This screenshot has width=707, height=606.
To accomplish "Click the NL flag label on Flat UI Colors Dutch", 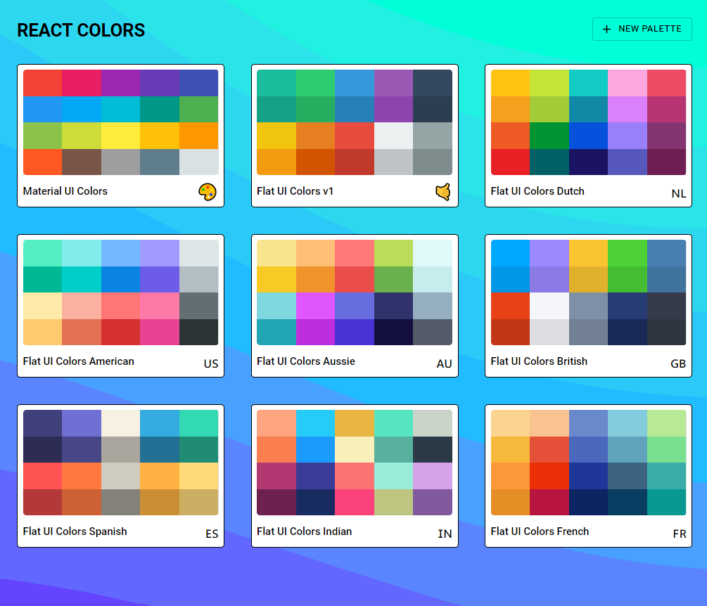I will click(678, 193).
